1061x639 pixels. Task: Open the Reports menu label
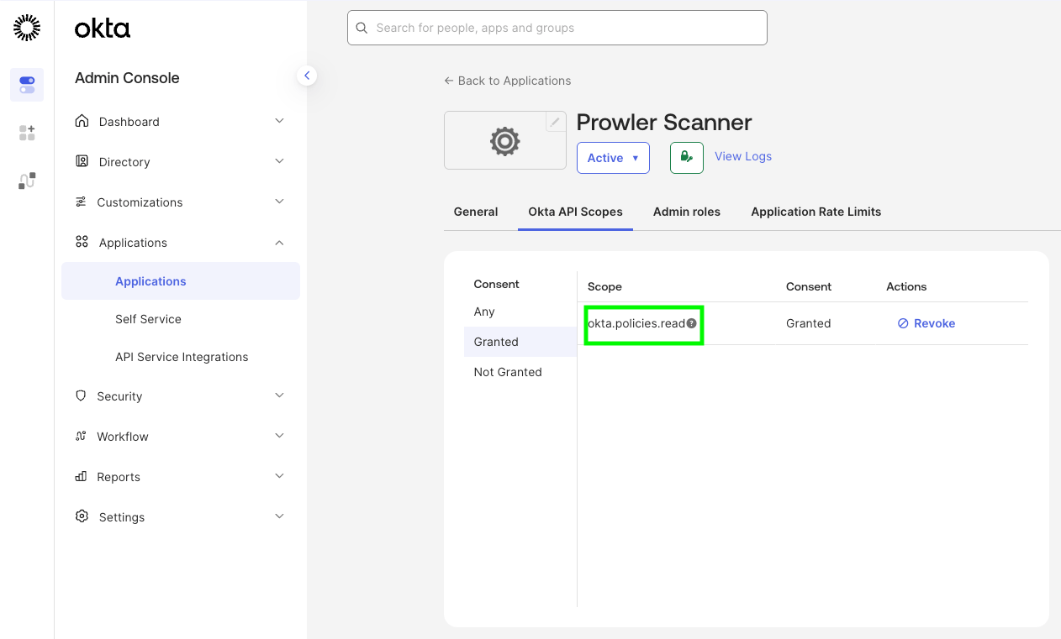tap(119, 477)
